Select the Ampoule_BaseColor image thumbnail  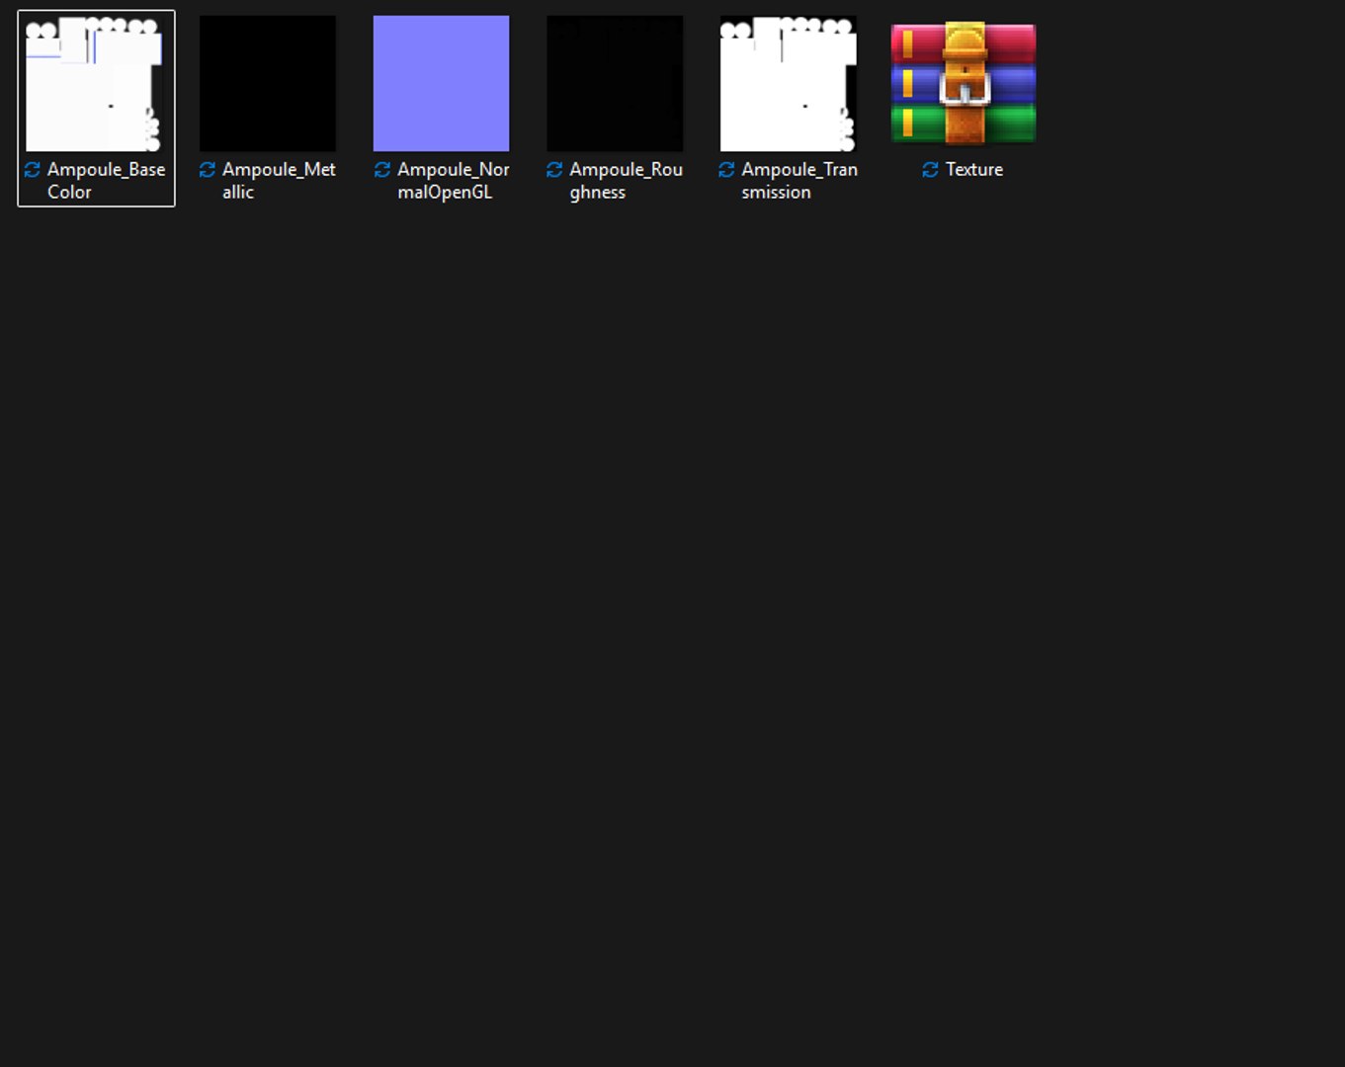(x=94, y=83)
